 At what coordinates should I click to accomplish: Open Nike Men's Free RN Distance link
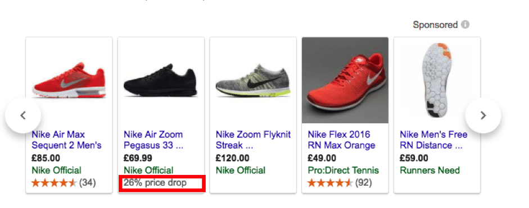433,140
